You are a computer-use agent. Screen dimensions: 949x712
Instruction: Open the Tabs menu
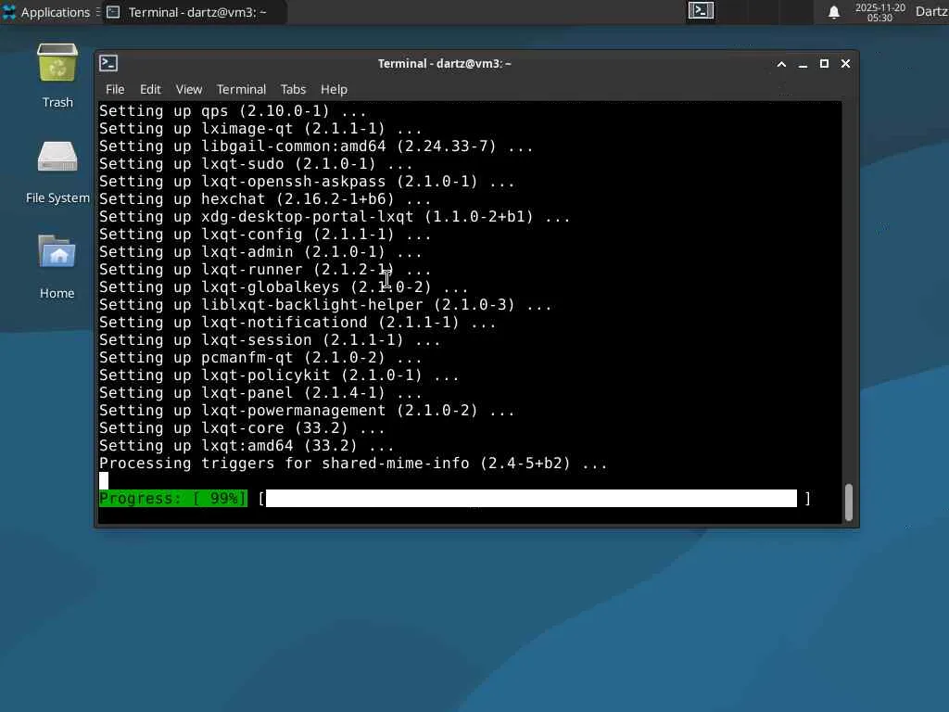[x=293, y=89]
